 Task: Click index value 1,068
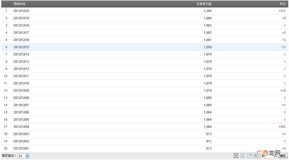[x=208, y=18]
